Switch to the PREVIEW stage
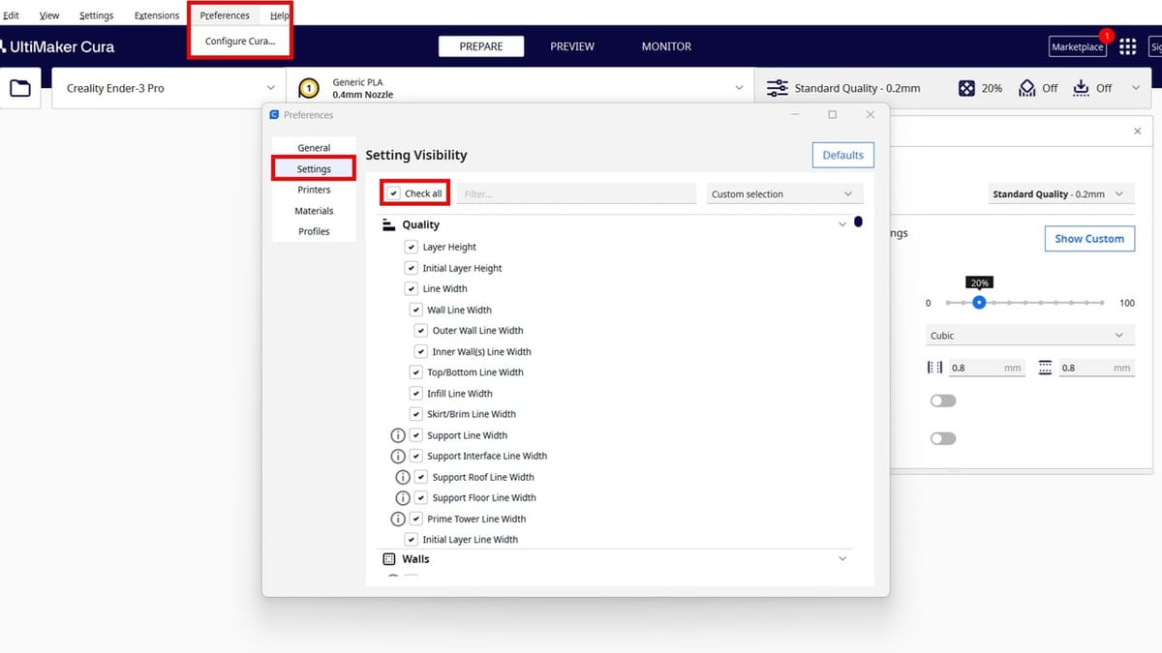 [x=572, y=46]
